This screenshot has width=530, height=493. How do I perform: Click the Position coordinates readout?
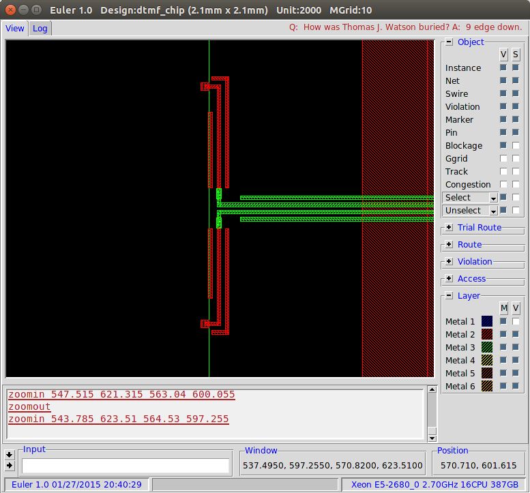pyautogui.click(x=478, y=465)
